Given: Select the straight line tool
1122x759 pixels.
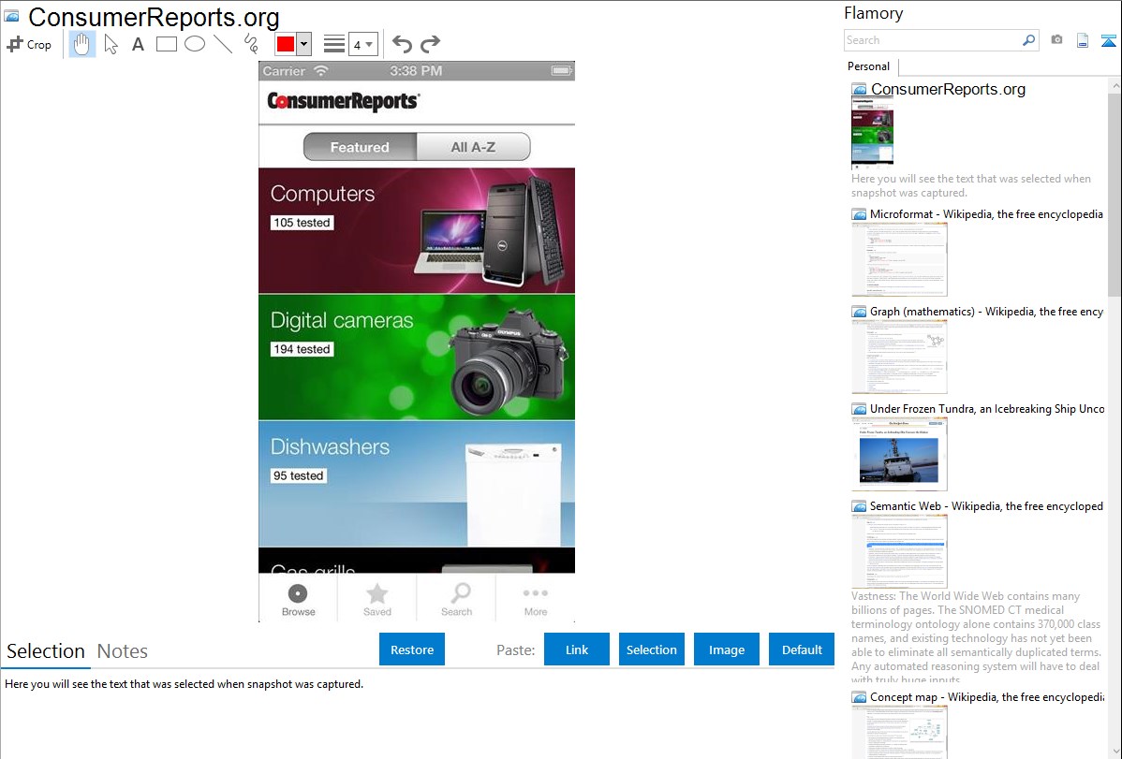Looking at the screenshot, I should click(x=223, y=44).
